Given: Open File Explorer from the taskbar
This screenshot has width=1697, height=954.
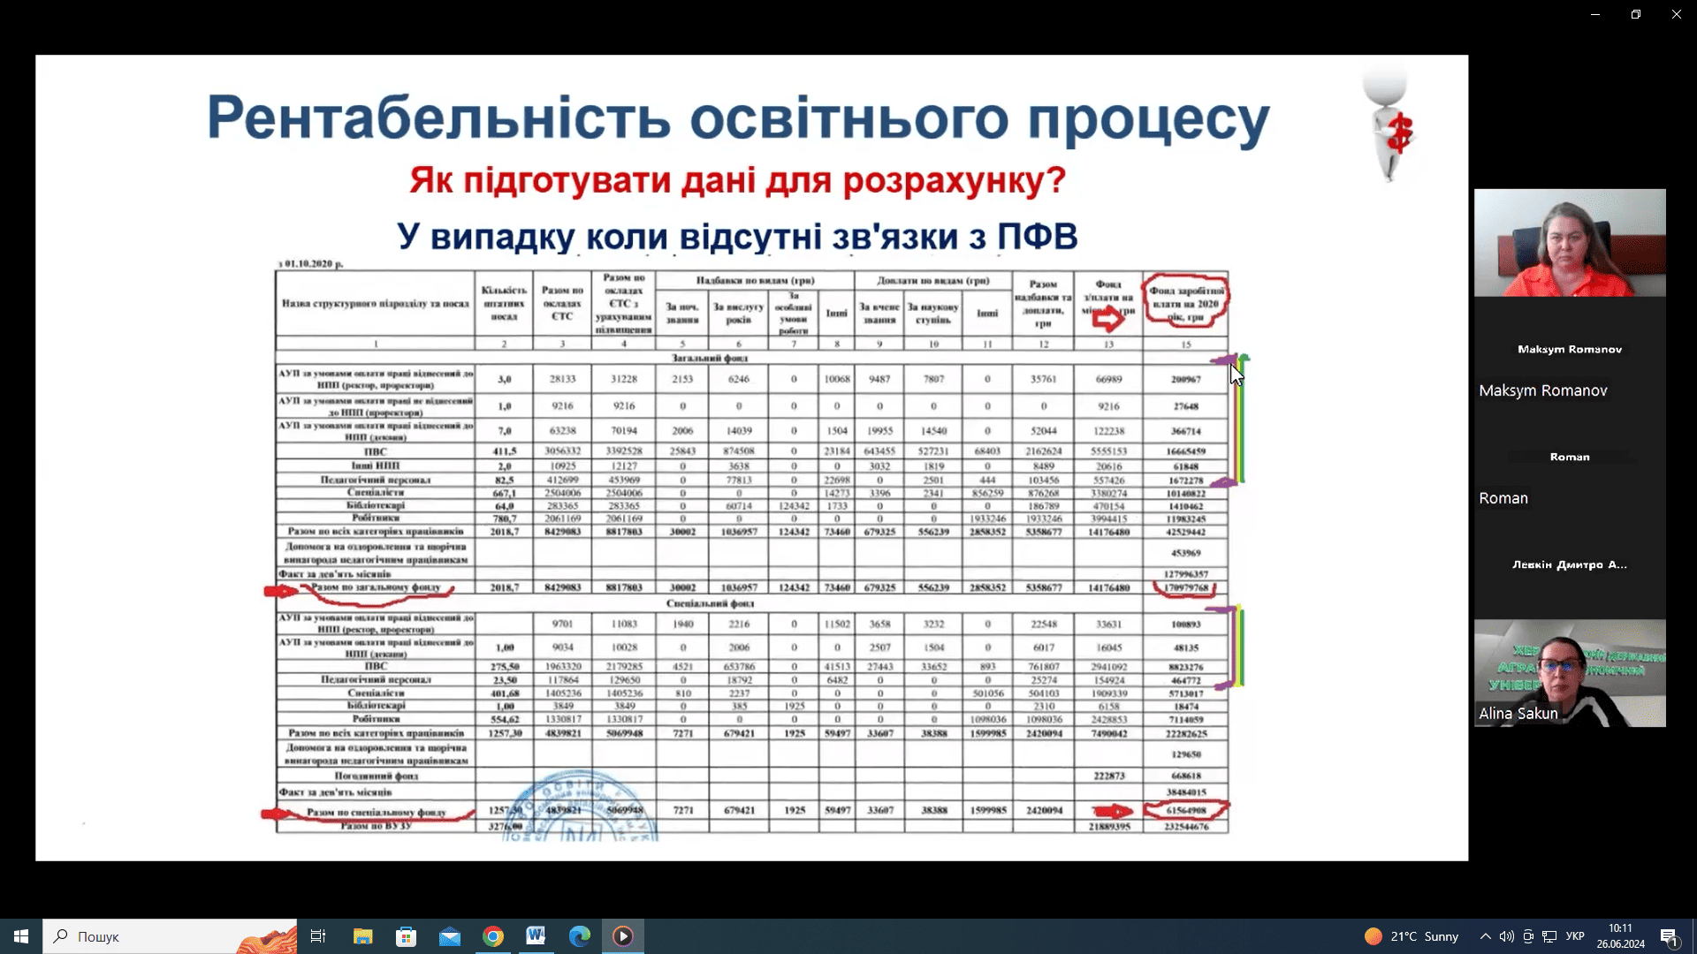Looking at the screenshot, I should (362, 936).
